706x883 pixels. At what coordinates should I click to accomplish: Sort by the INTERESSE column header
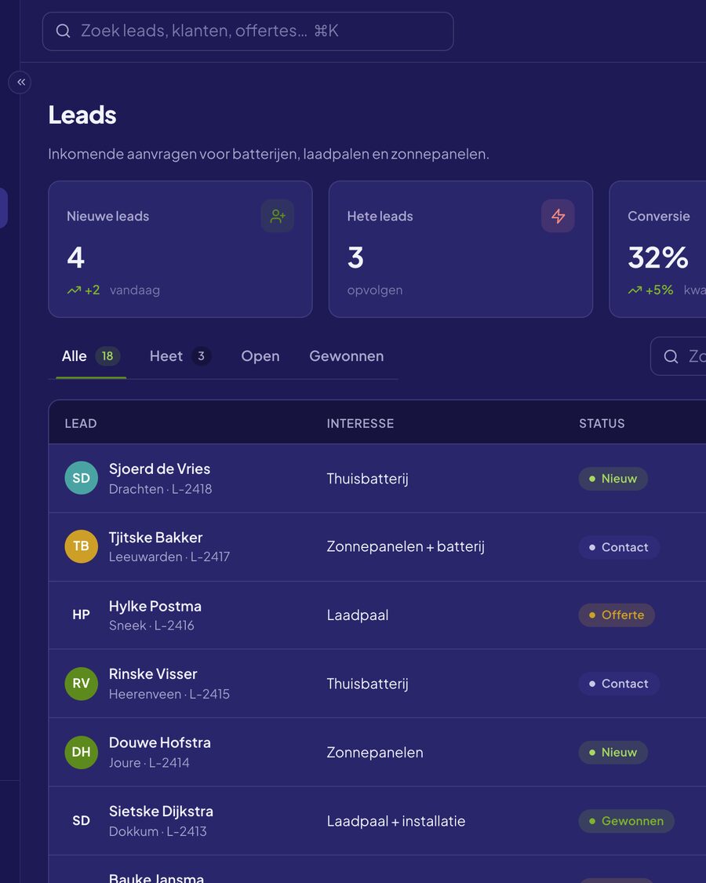coord(360,424)
